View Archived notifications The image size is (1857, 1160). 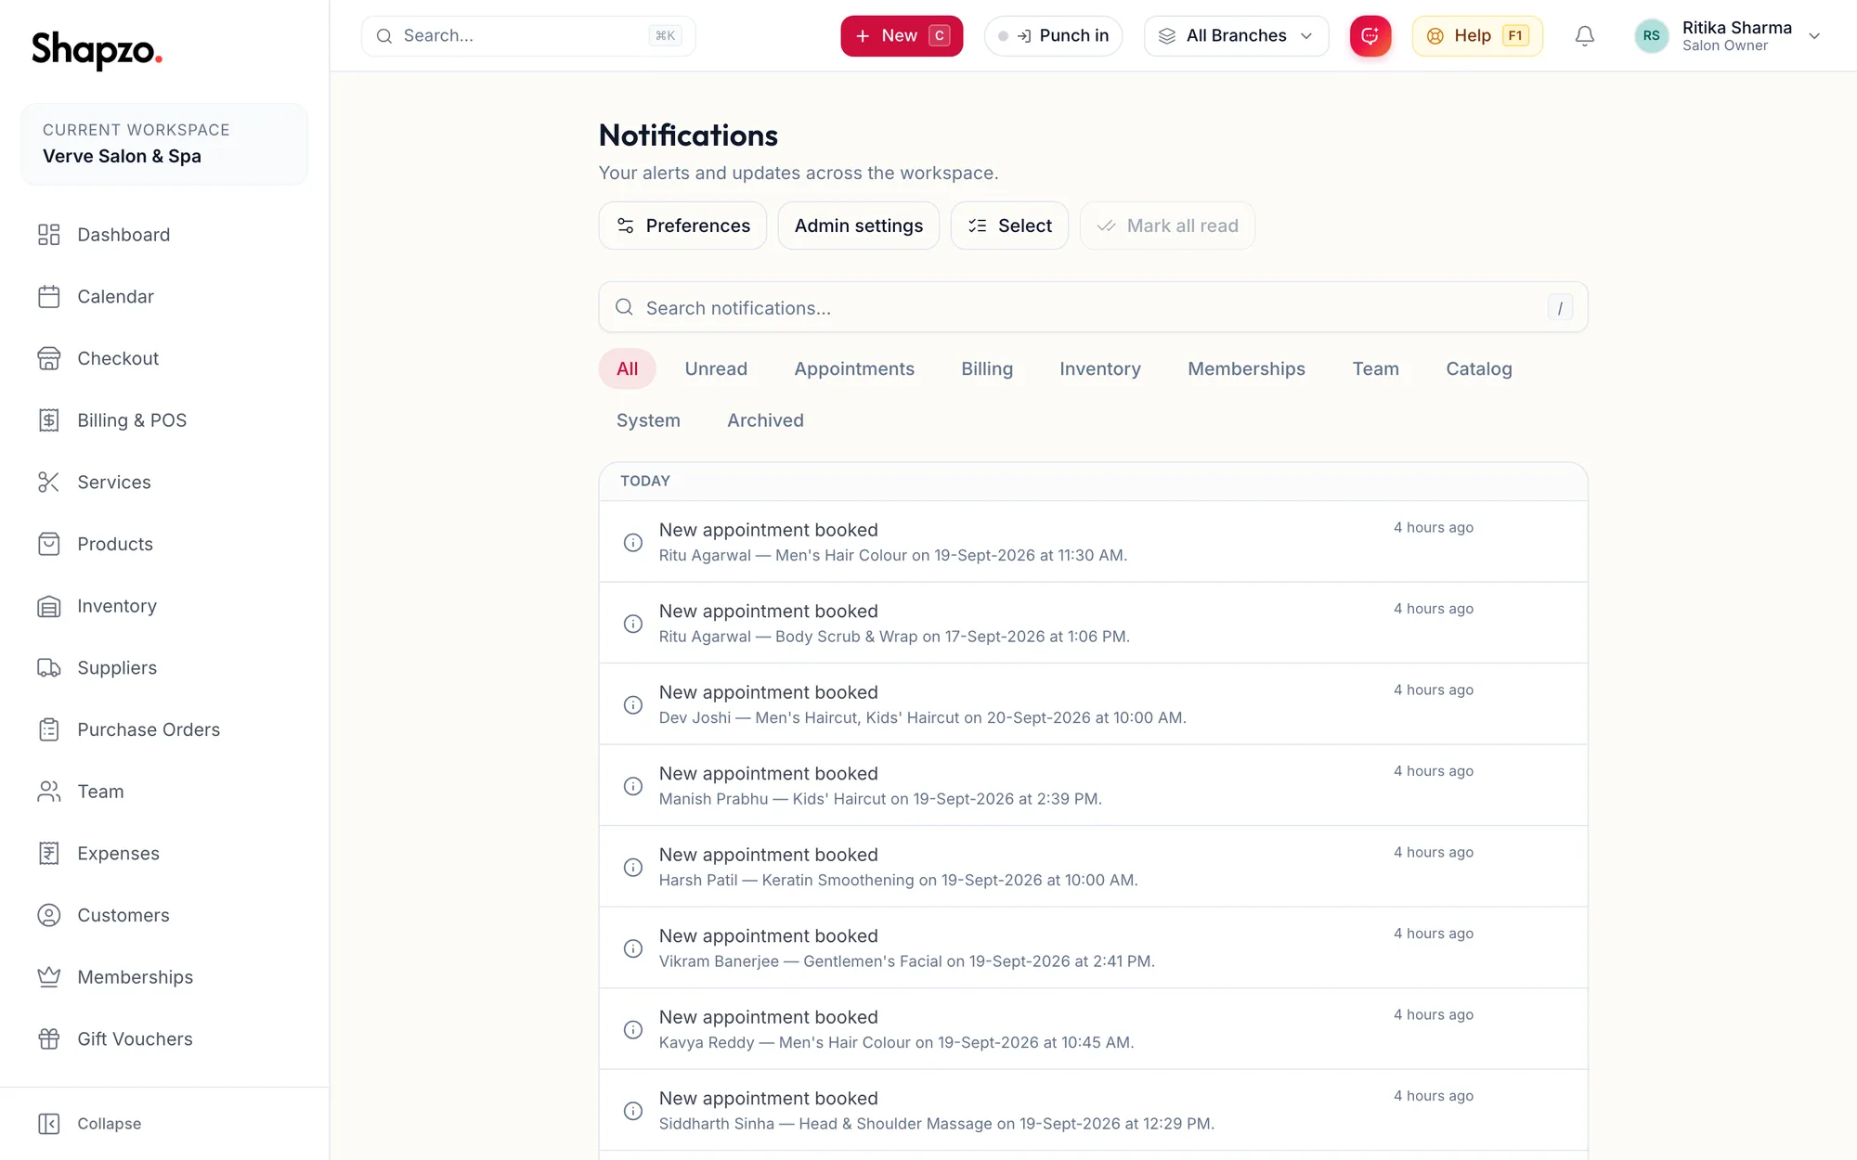click(x=765, y=420)
